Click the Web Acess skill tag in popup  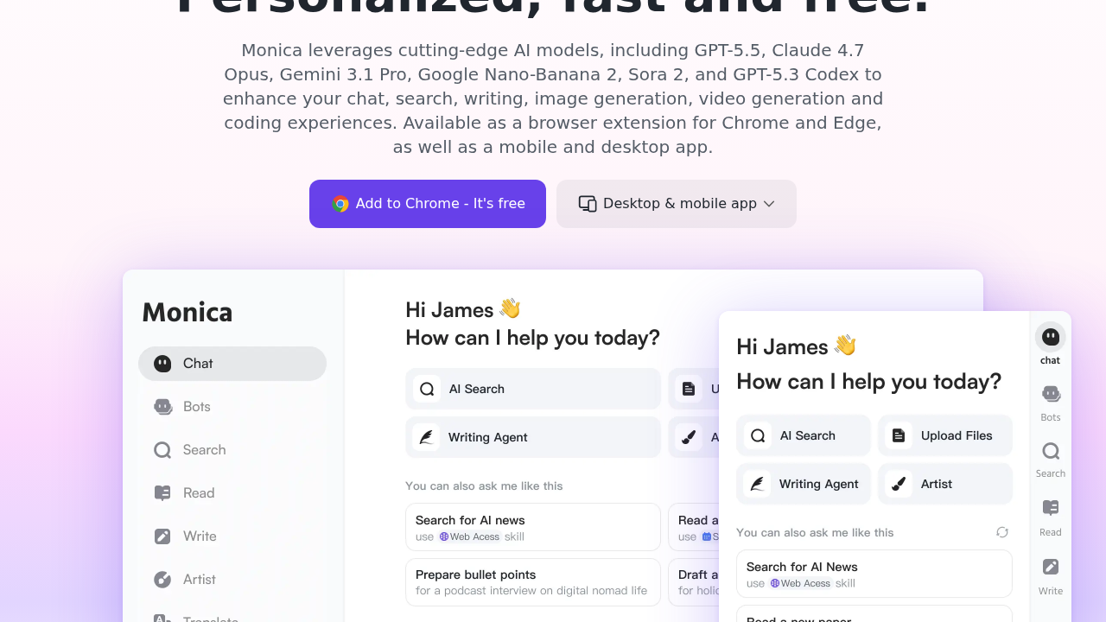[x=801, y=583]
